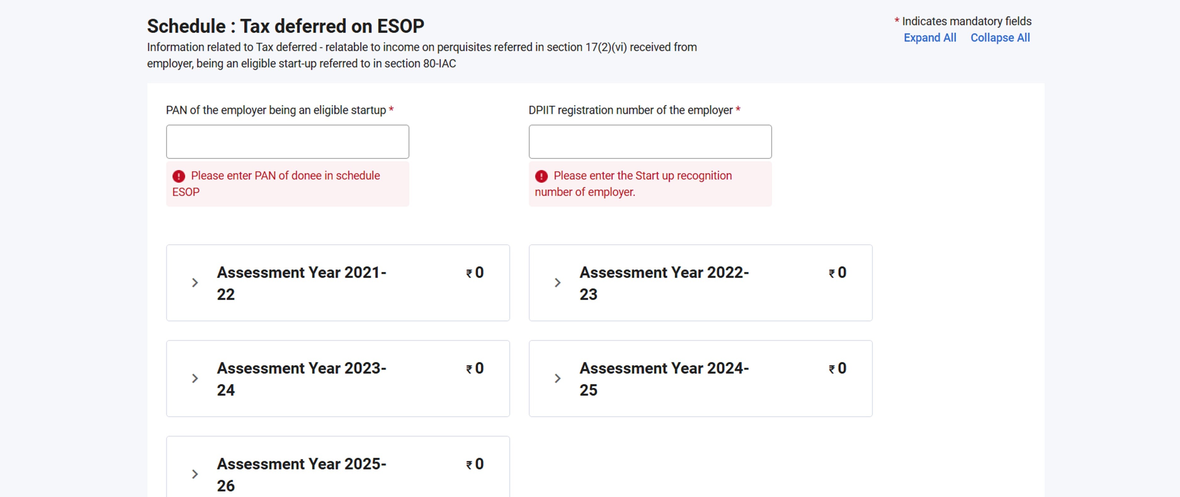Viewport: 1180px width, 497px height.
Task: Click the Expand All link
Action: (929, 37)
